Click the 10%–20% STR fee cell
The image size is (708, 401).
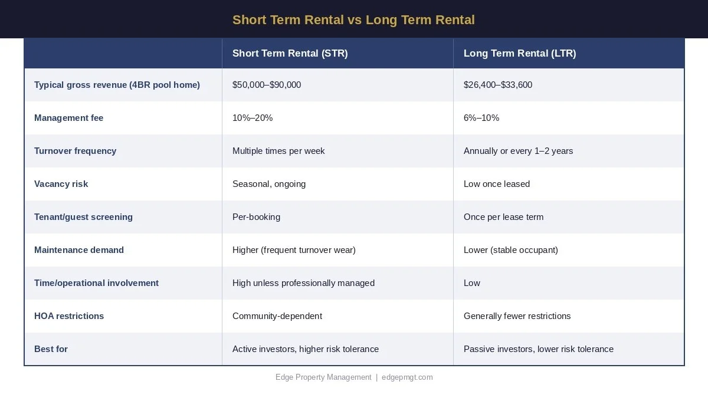(337, 118)
